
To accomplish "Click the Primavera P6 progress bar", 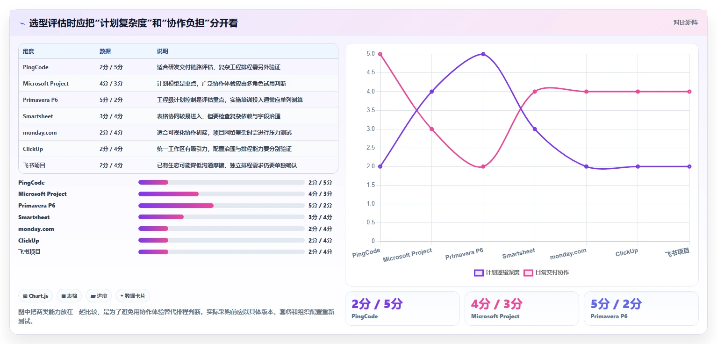I will coord(222,206).
